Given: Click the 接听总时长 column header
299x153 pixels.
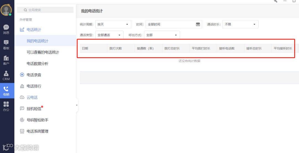Looking at the screenshot, I should [258, 48].
